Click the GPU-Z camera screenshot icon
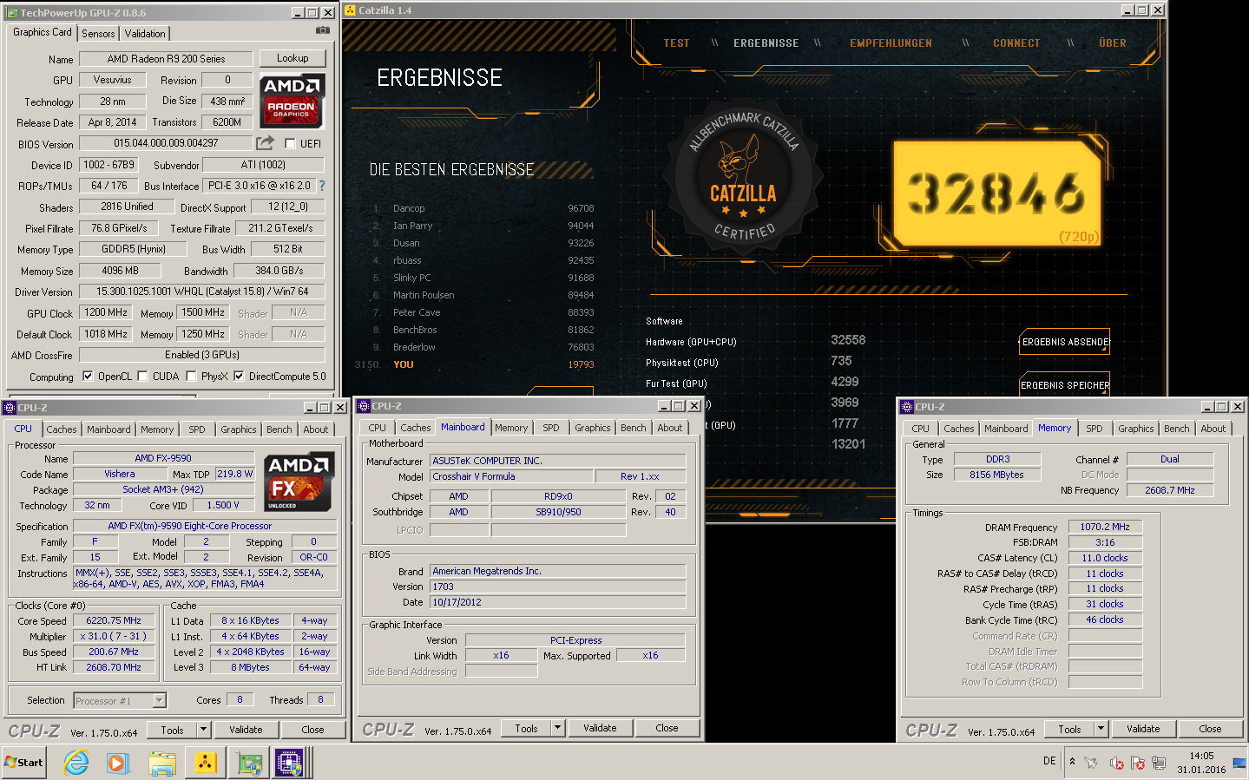 (x=322, y=29)
